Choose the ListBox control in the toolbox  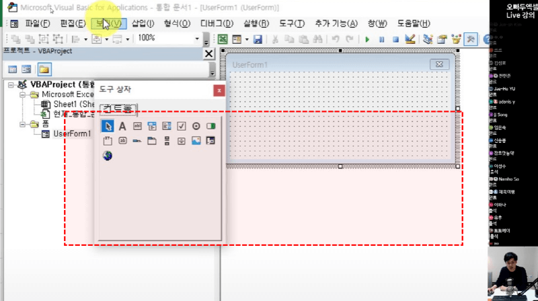point(167,126)
